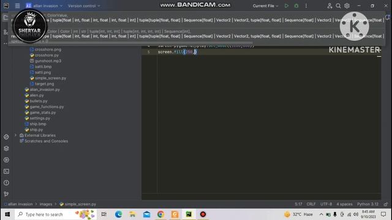Image resolution: width=392 pixels, height=220 pixels.
Task: Open PyCharm icon on taskbar
Action: 189,215
